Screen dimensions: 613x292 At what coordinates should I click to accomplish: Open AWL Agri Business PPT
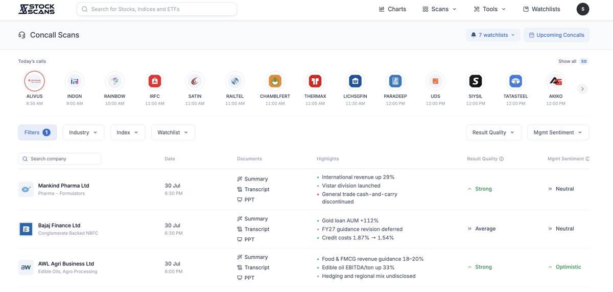(x=246, y=278)
